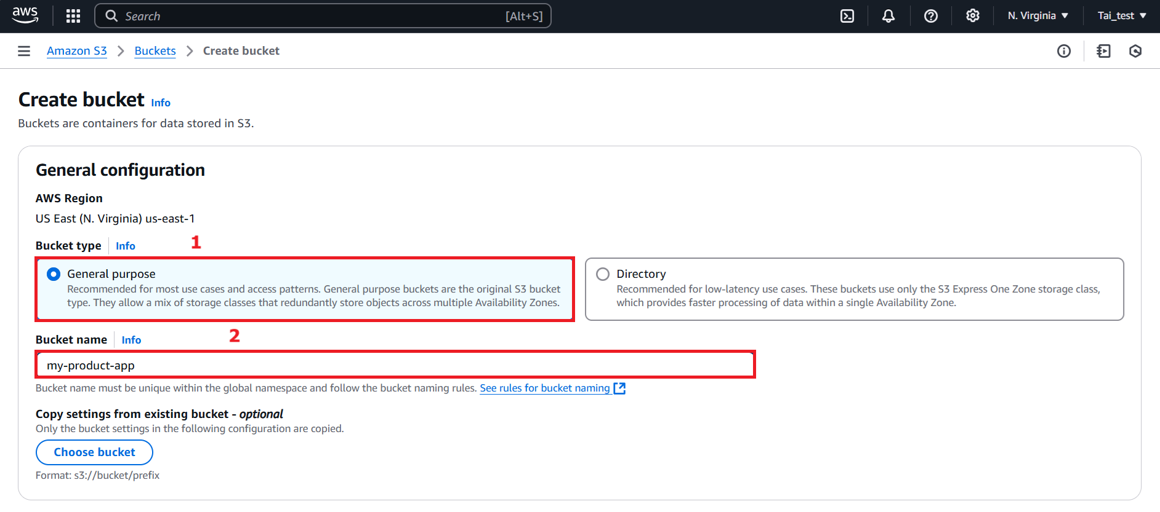The image size is (1160, 512).
Task: Click the external link icon after bucket naming rules
Action: pyautogui.click(x=619, y=388)
